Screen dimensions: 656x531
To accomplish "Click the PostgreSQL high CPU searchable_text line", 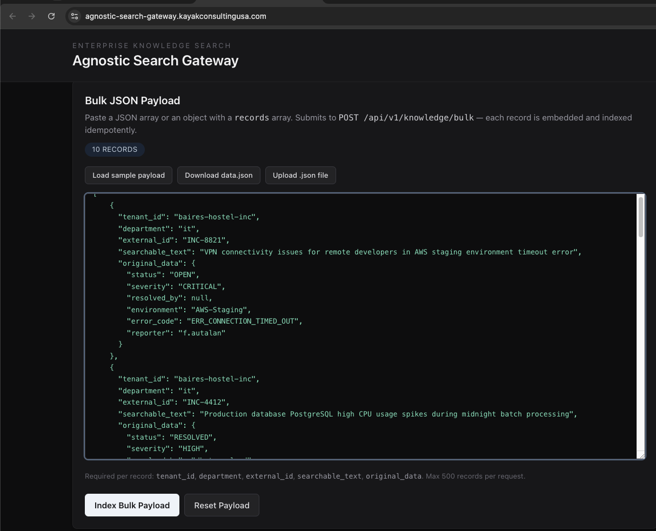I will point(348,414).
